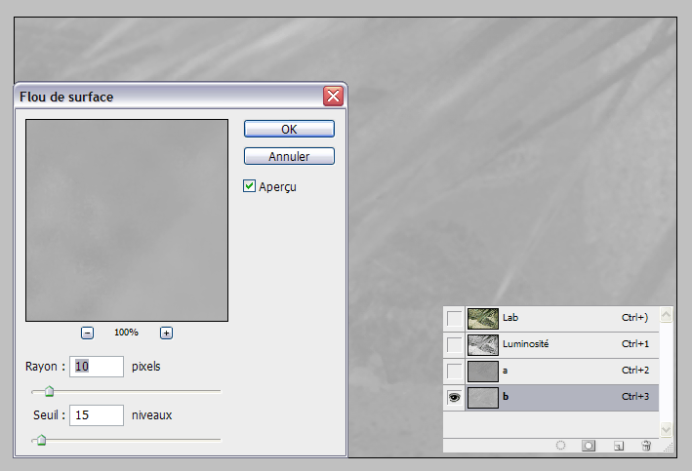Click the Luminosité channel name
This screenshot has height=471, width=692.
[526, 344]
